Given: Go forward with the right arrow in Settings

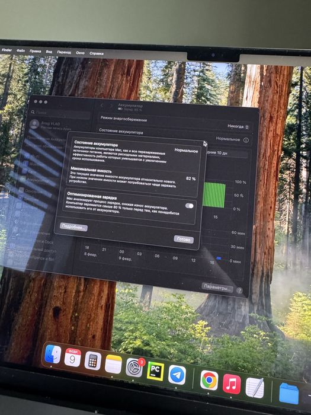Looking at the screenshot, I should click(111, 106).
